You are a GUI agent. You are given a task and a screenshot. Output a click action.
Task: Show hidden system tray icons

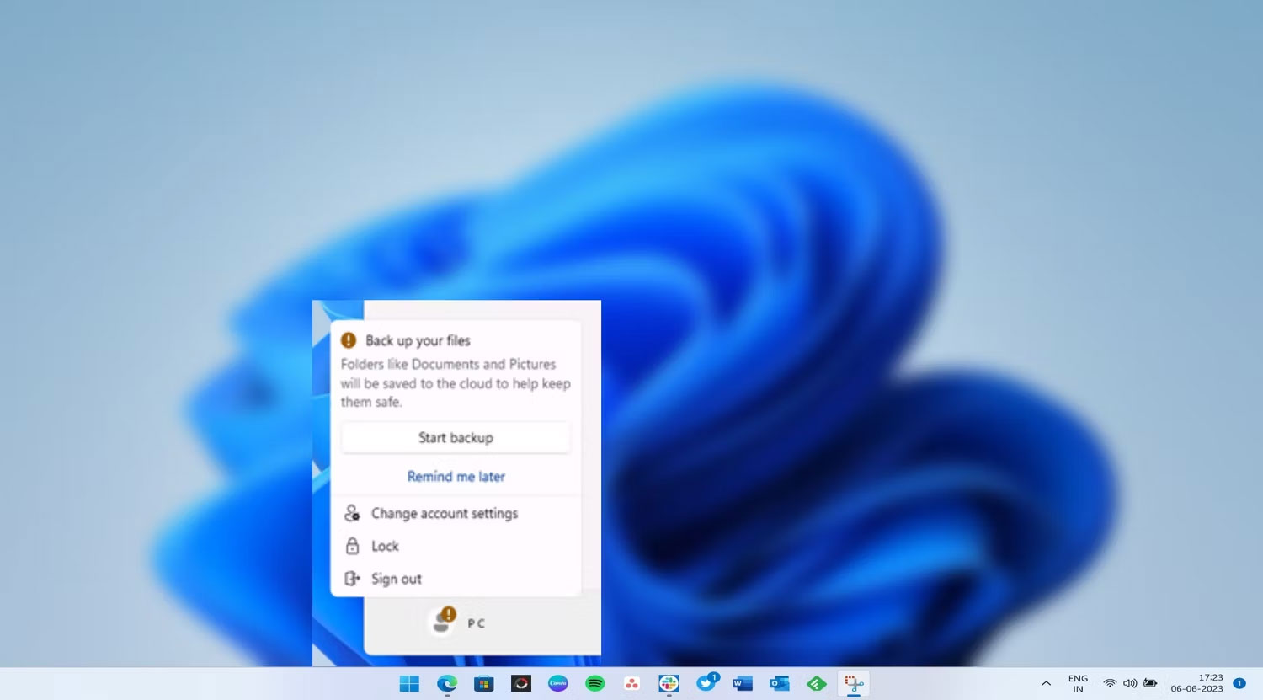pyautogui.click(x=1045, y=683)
